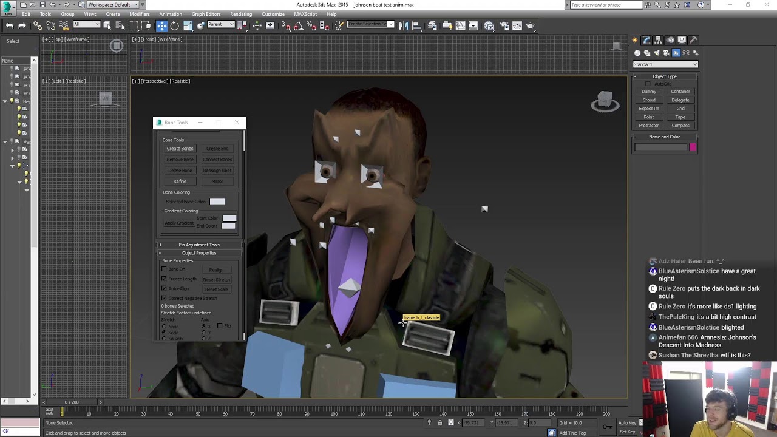This screenshot has width=777, height=437.
Task: Click the object name input field
Action: point(660,147)
